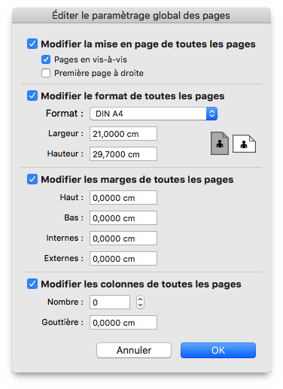Click the Format dropdown blue arrow button
283x389 pixels.
211,114
